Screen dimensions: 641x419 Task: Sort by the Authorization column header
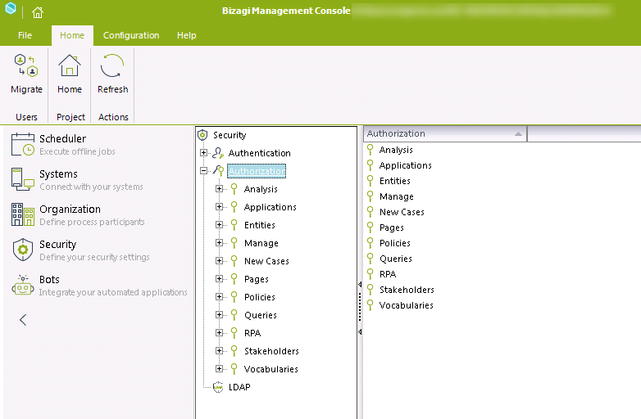[x=445, y=133]
